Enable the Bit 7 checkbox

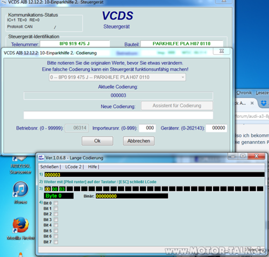(x=56, y=242)
